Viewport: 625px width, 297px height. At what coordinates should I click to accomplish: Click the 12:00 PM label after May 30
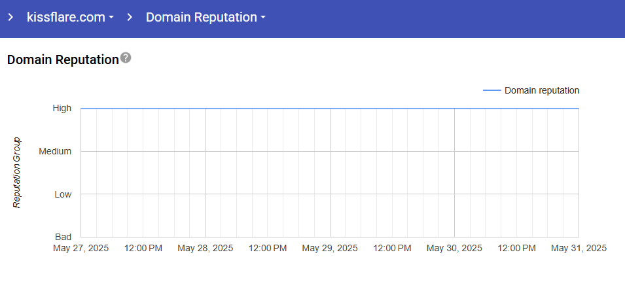[x=516, y=249]
